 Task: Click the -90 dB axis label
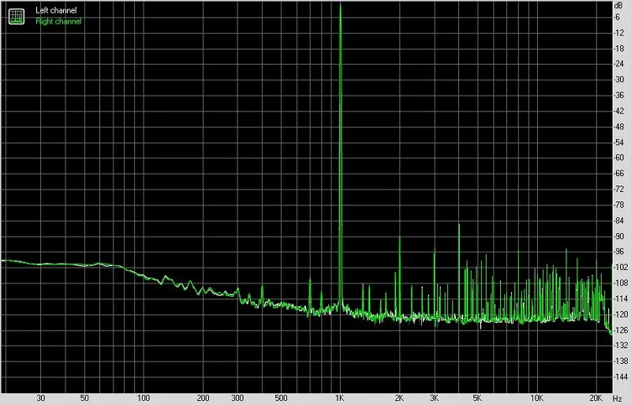[x=618, y=236]
